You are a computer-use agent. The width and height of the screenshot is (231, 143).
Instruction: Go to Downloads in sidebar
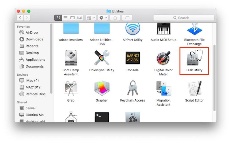[x=34, y=39]
